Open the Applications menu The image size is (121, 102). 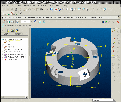tap(43, 6)
